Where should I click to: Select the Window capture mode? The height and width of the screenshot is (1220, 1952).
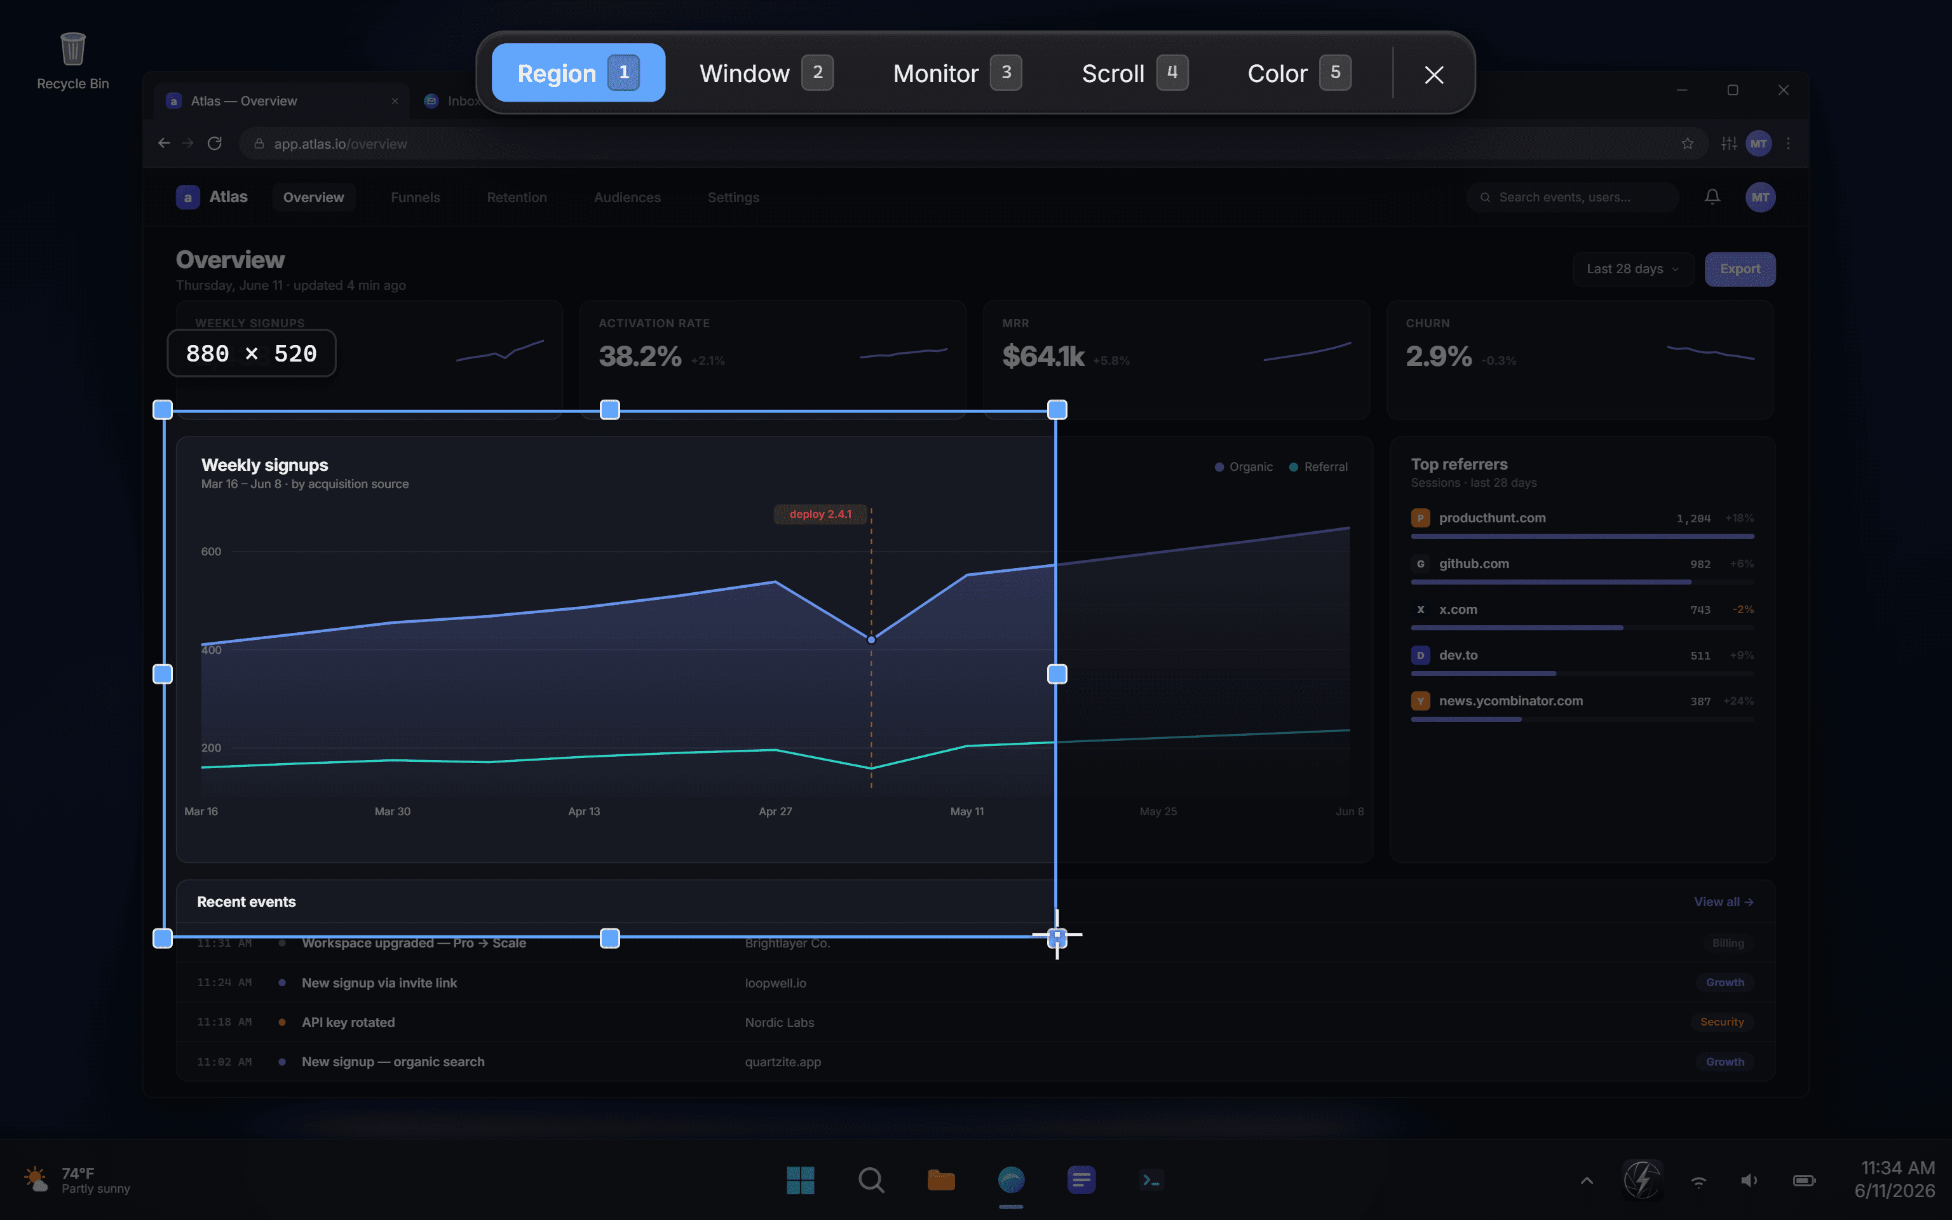click(766, 72)
